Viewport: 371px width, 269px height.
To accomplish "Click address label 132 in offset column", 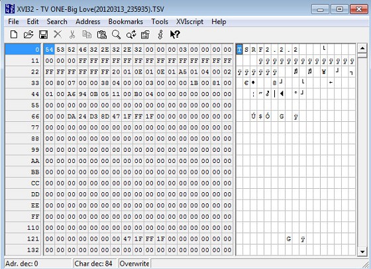I will (23, 250).
